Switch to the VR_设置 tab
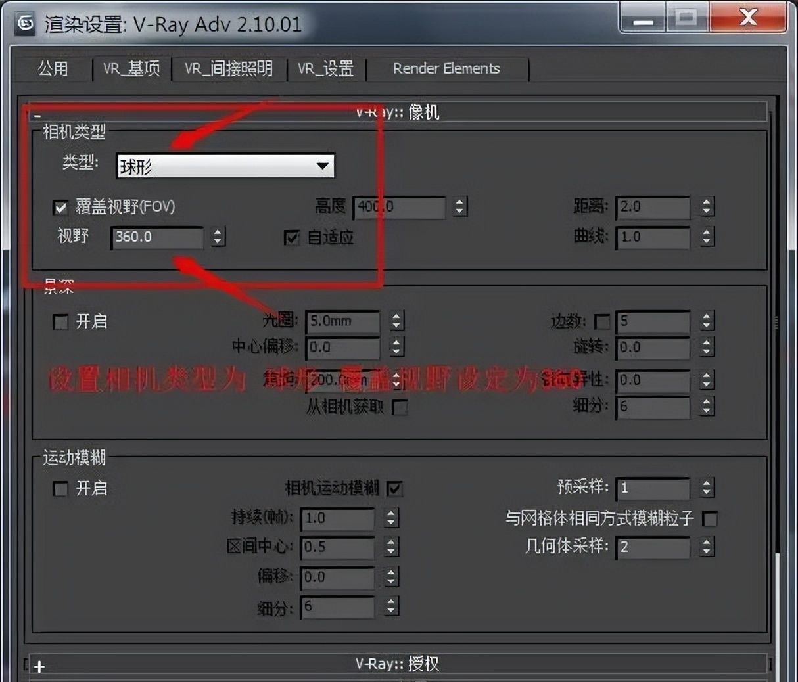 (327, 69)
